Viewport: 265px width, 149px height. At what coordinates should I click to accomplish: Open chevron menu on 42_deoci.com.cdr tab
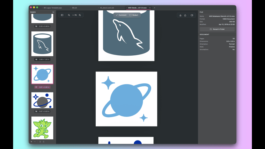(98, 8)
